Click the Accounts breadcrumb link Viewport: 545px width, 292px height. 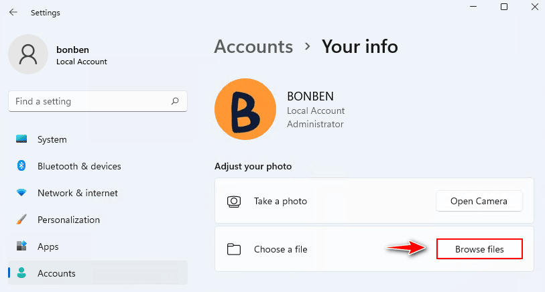(x=253, y=47)
